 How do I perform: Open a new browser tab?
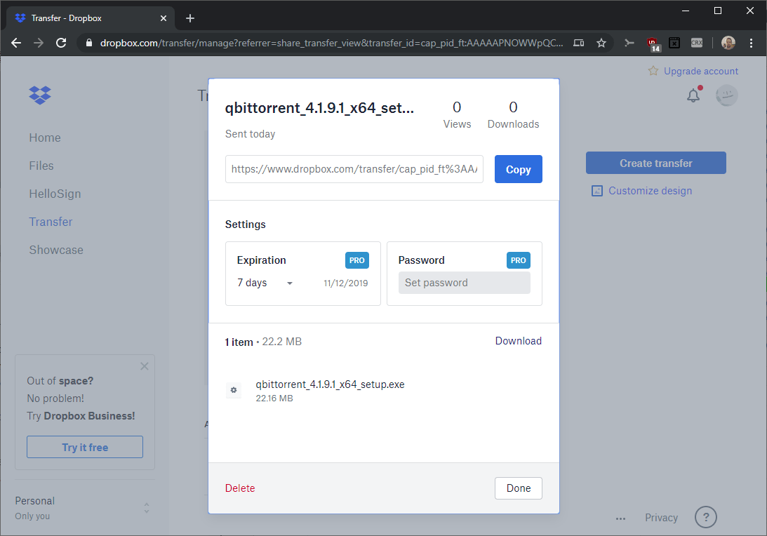pos(190,18)
